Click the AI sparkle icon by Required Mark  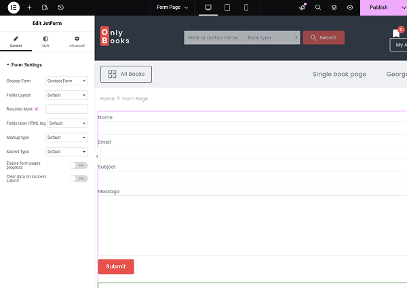tap(37, 109)
